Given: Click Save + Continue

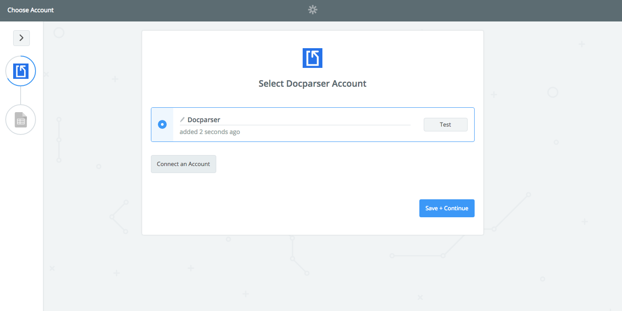Looking at the screenshot, I should 447,208.
